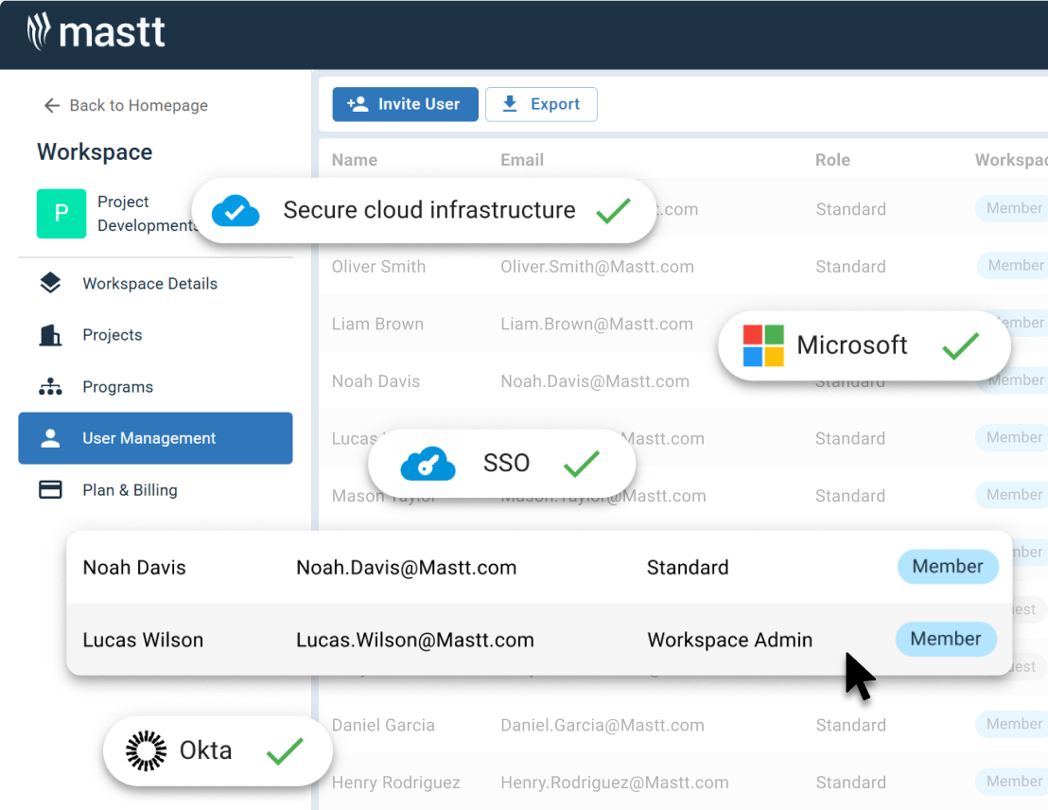Image resolution: width=1048 pixels, height=810 pixels.
Task: Check the green tick beside Okta
Action: coord(285,749)
